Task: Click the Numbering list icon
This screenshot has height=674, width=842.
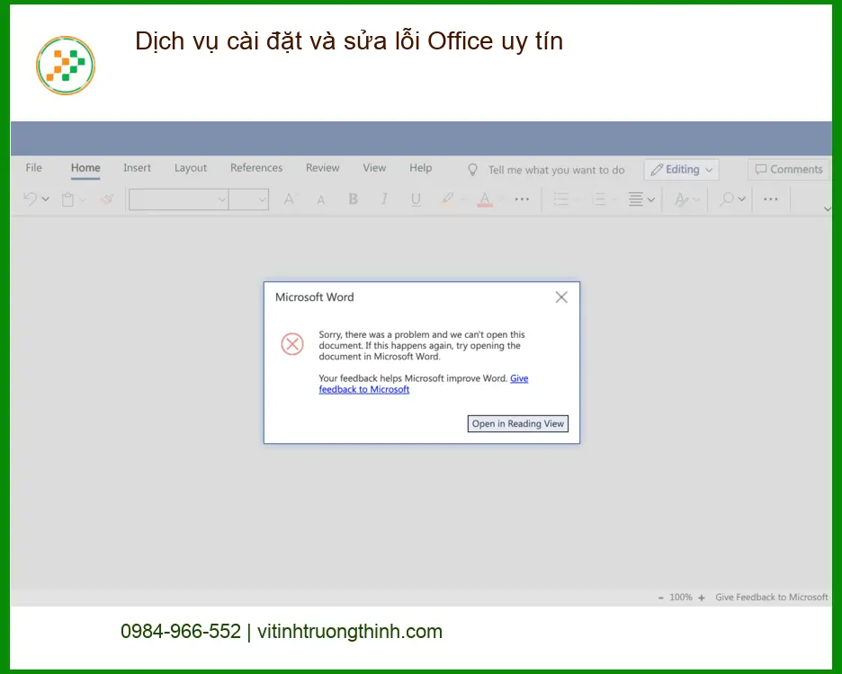Action: tap(599, 200)
